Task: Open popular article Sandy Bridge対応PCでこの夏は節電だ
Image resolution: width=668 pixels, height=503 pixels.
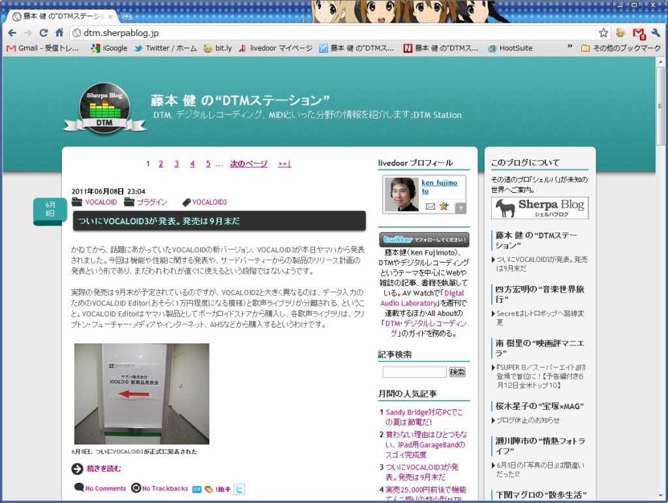Action: coord(424,417)
